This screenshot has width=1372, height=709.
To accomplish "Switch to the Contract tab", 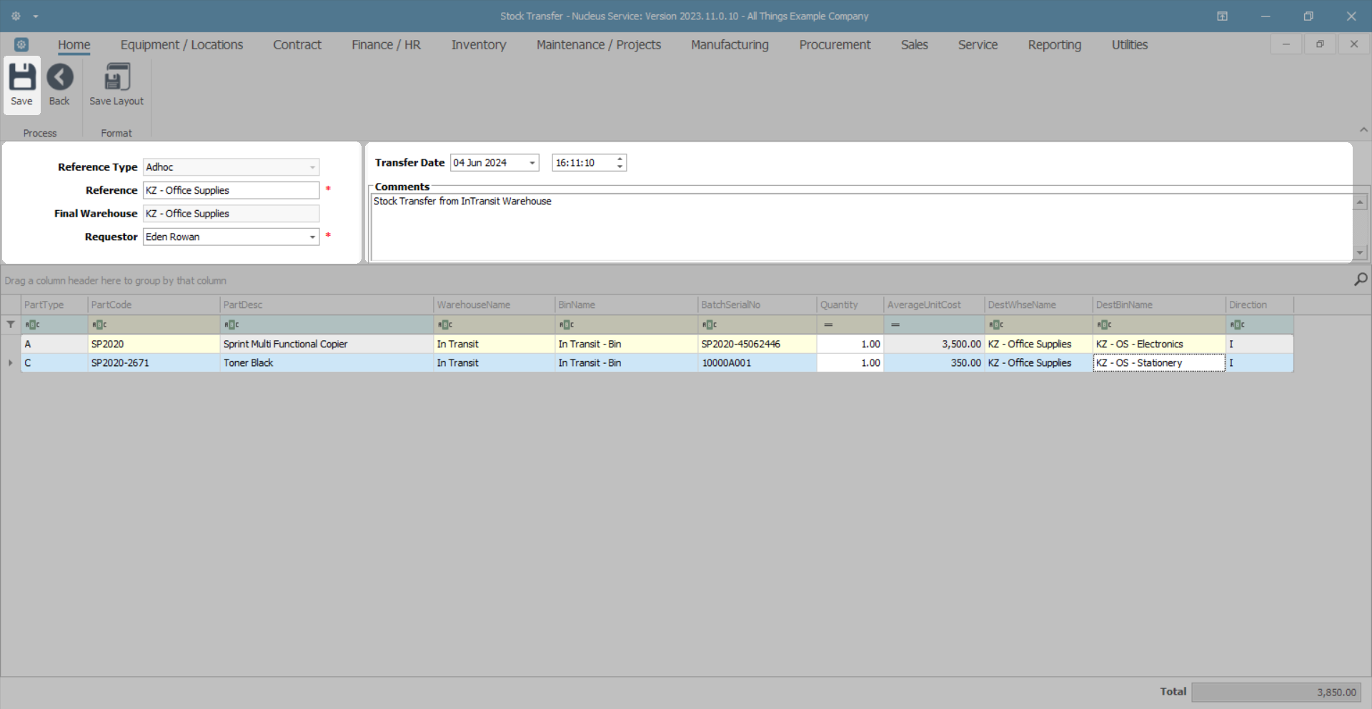I will coord(297,44).
